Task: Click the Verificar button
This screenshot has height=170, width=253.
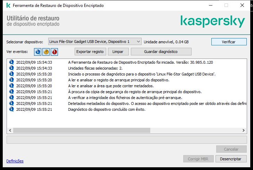Action: coord(229,42)
